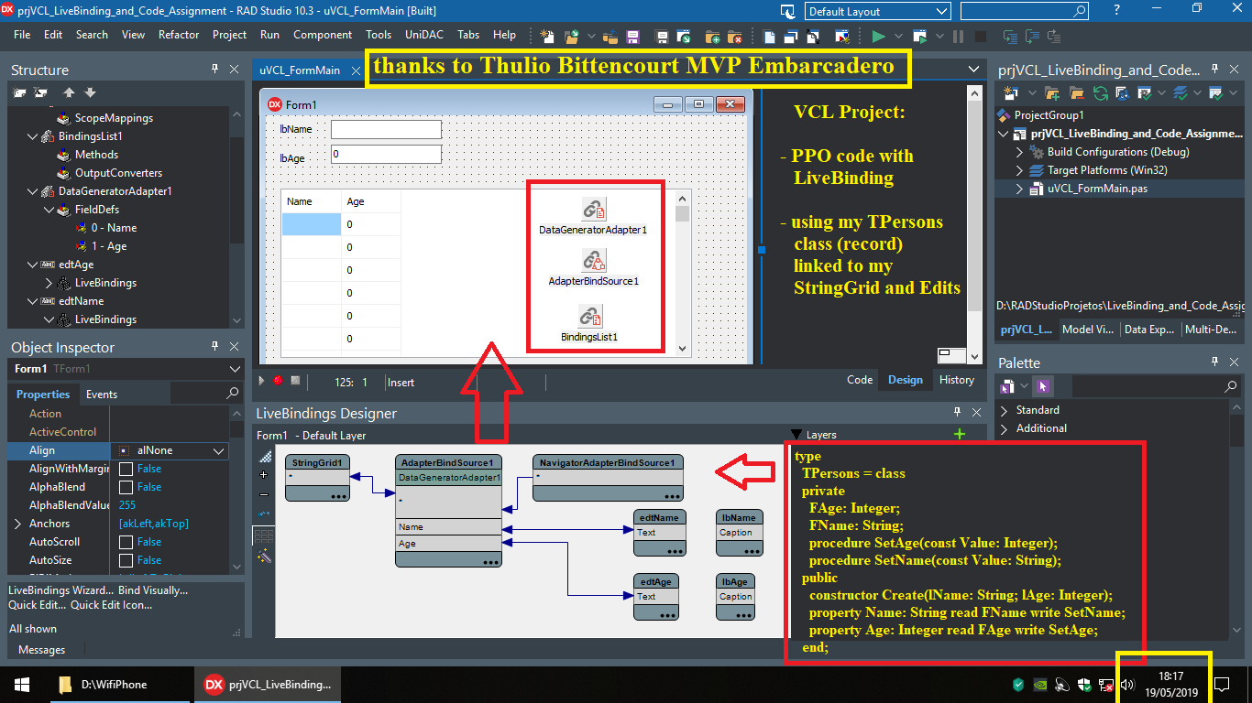This screenshot has height=703, width=1252.
Task: Click the LiveBindings Wizard... link
Action: click(61, 590)
